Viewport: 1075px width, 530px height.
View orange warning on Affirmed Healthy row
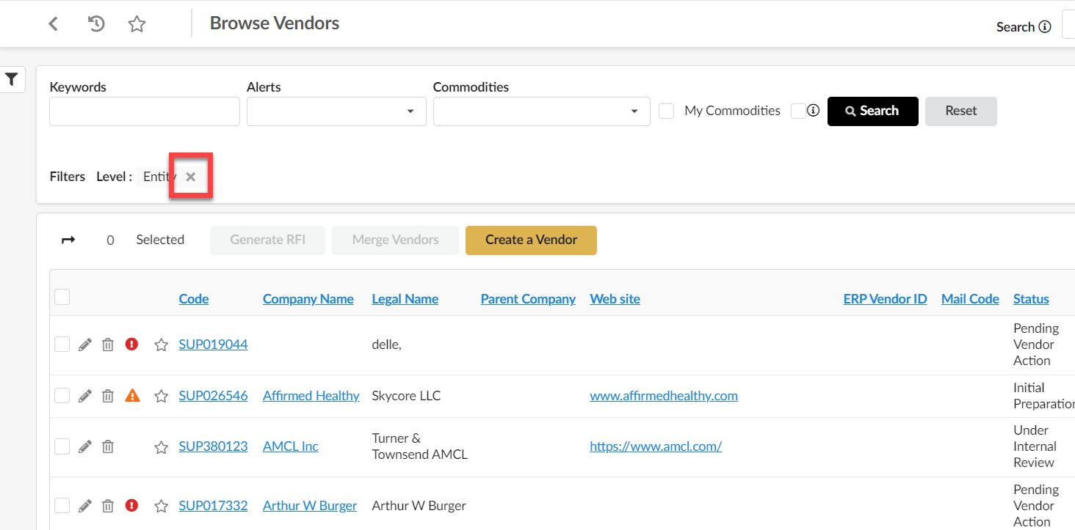point(132,395)
